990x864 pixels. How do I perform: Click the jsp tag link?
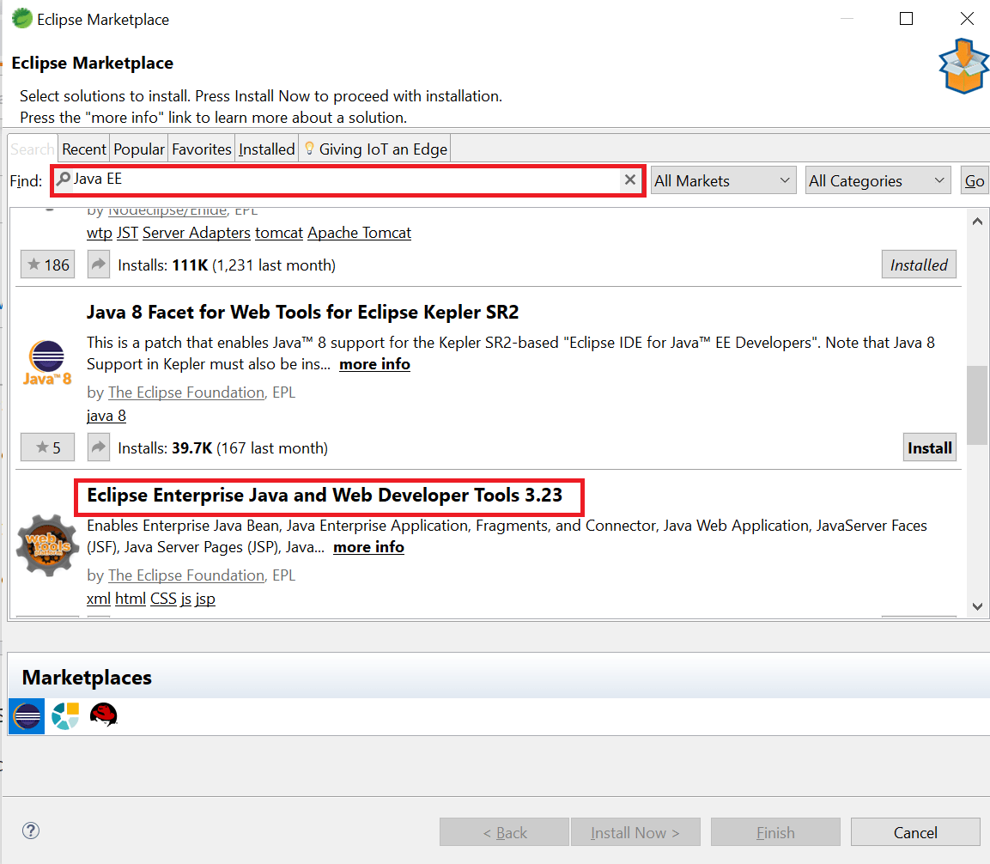click(205, 599)
